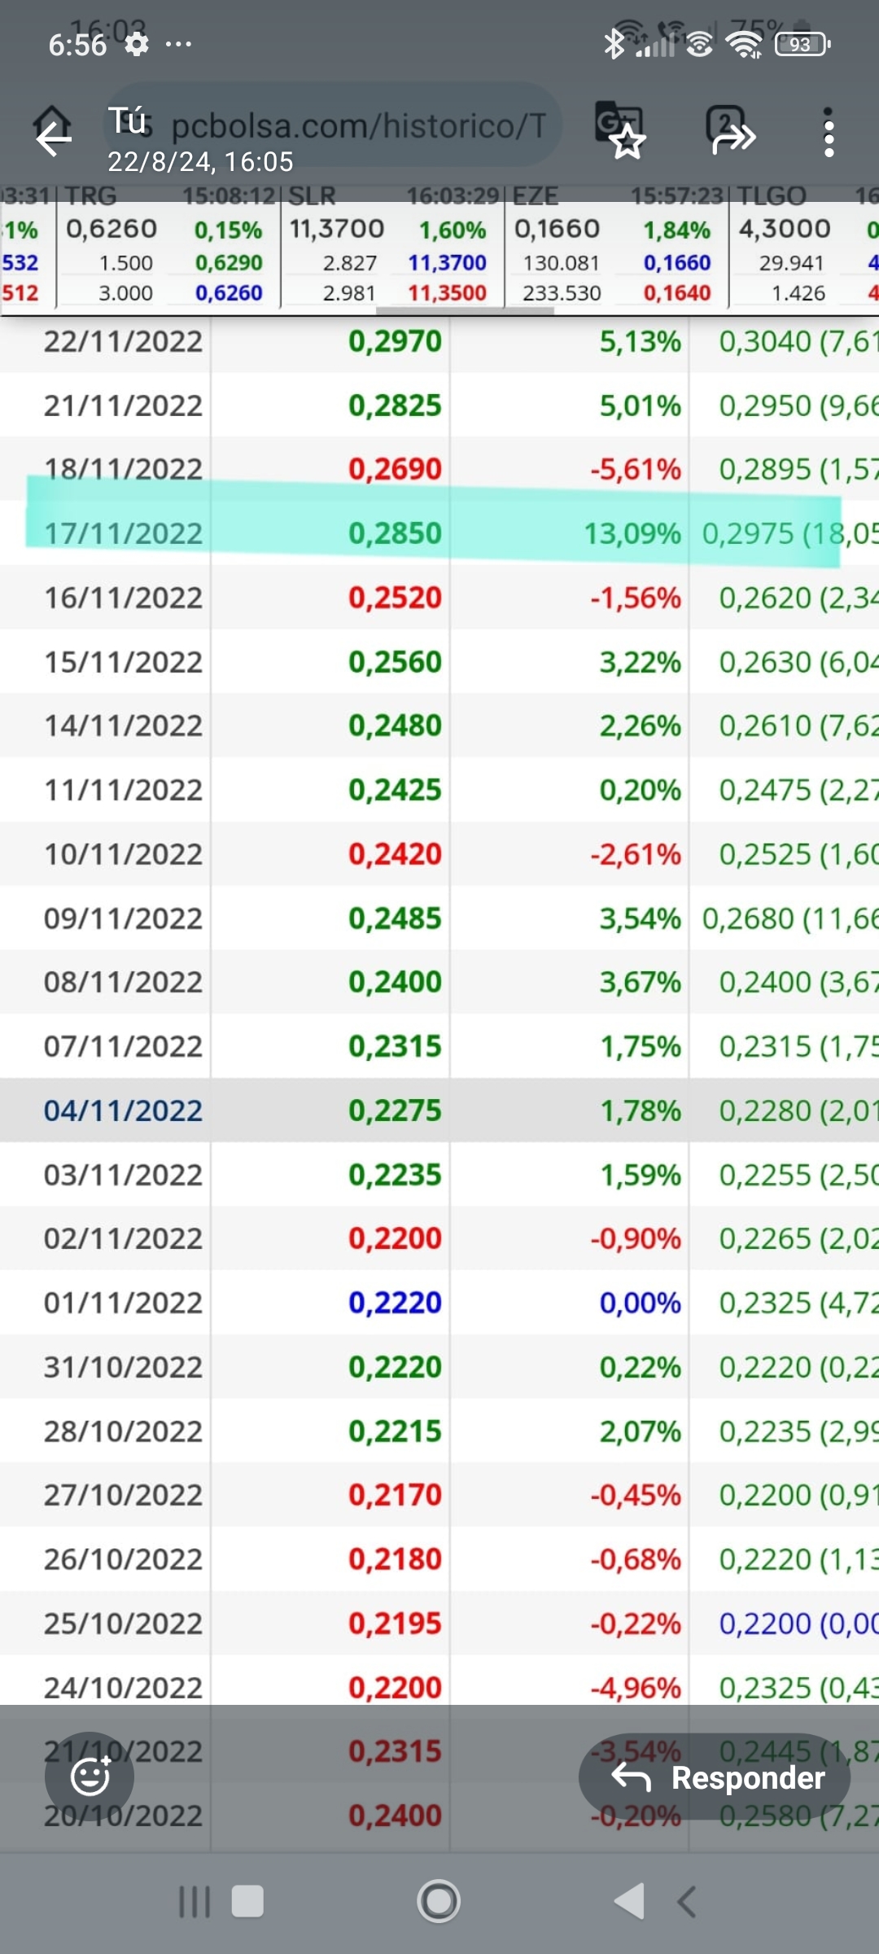Open the emoji reaction button
879x1954 pixels.
tap(90, 1777)
